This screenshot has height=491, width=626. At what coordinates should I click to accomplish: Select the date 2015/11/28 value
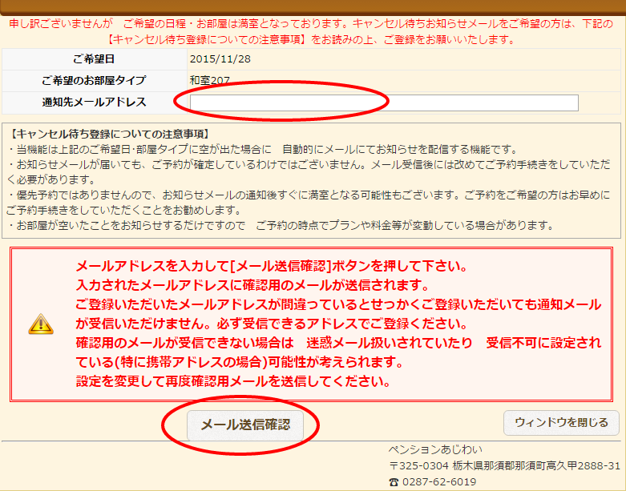tap(220, 59)
